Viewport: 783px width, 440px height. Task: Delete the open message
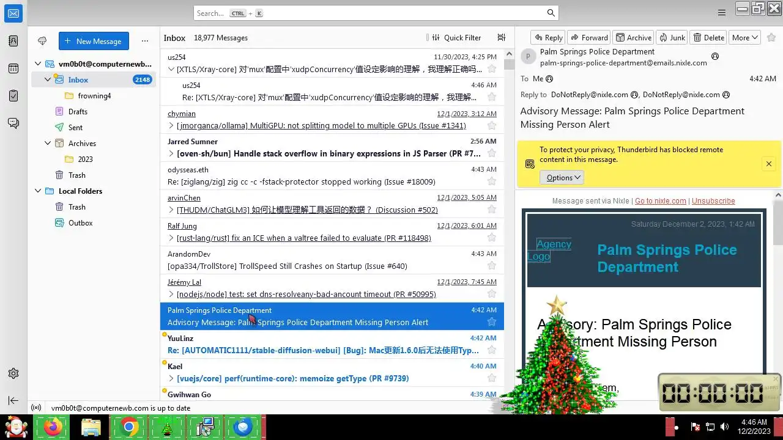708,37
